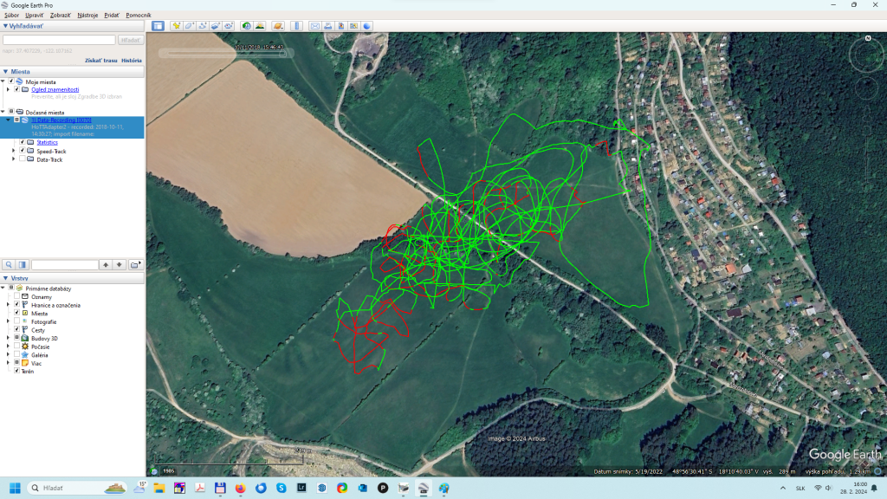This screenshot has width=887, height=499.
Task: Open the Zobraziť menu
Action: pos(61,15)
